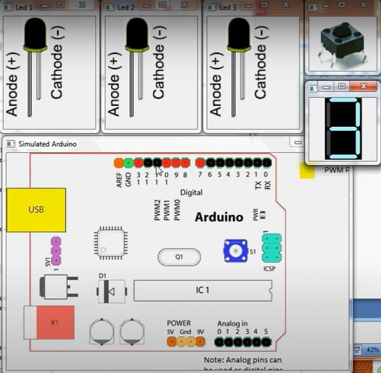Click analog in pin 5
Viewport: 381px width, 373px height.
click(x=266, y=342)
